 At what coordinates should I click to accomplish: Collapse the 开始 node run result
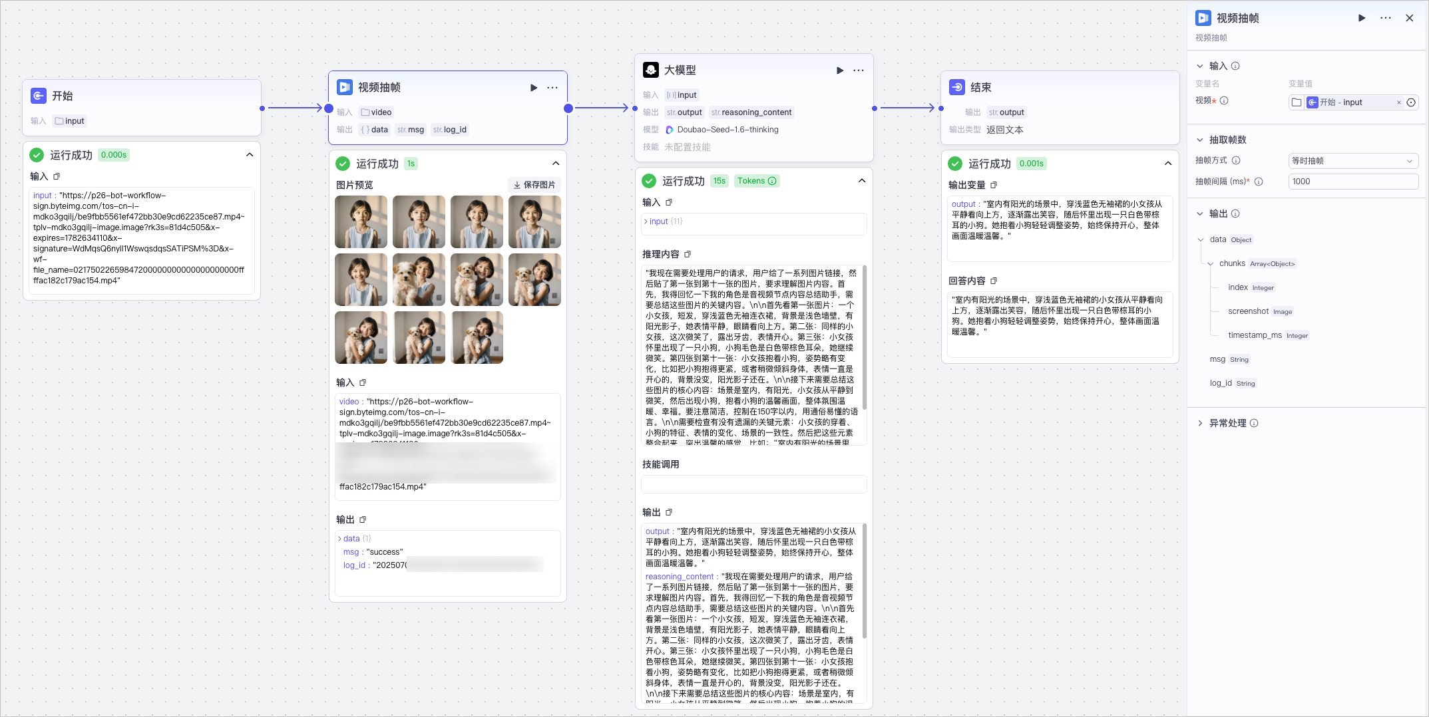(x=250, y=155)
